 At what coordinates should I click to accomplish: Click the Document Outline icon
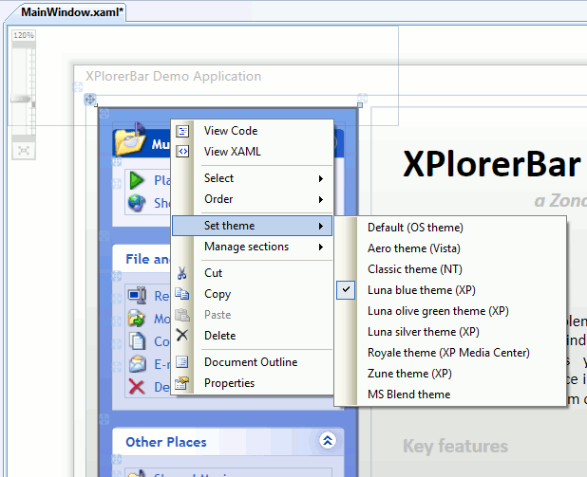pyautogui.click(x=182, y=362)
